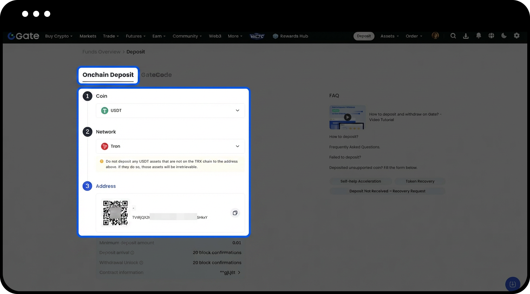530x294 pixels.
Task: Click the user profile avatar
Action: (435, 36)
